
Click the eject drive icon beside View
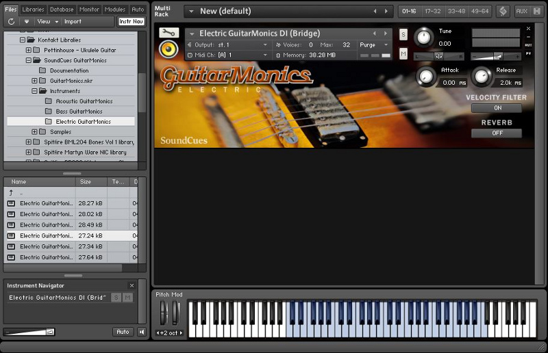[x=27, y=22]
